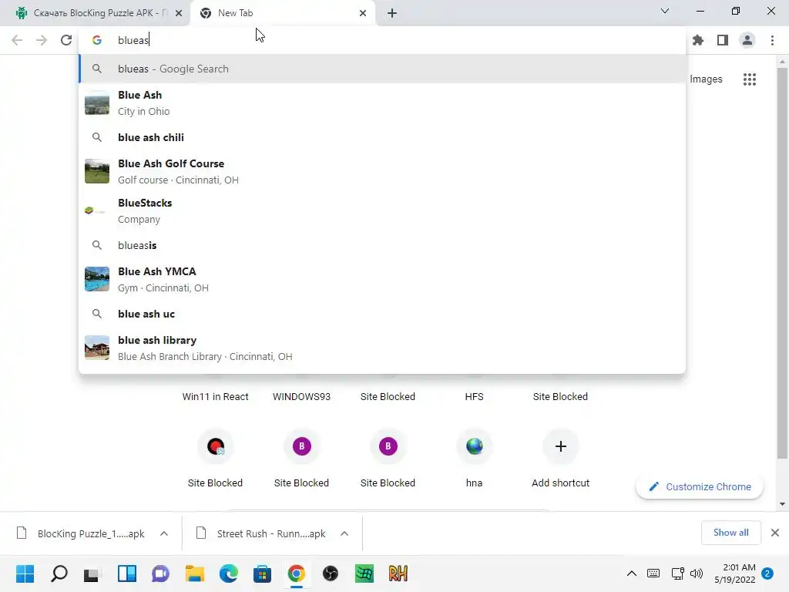Click the page vertical scrollbar

[782, 262]
